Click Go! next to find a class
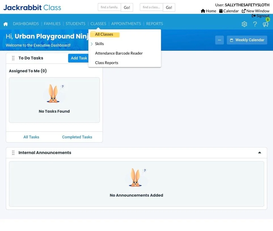The height and width of the screenshot is (231, 273). pos(169,7)
